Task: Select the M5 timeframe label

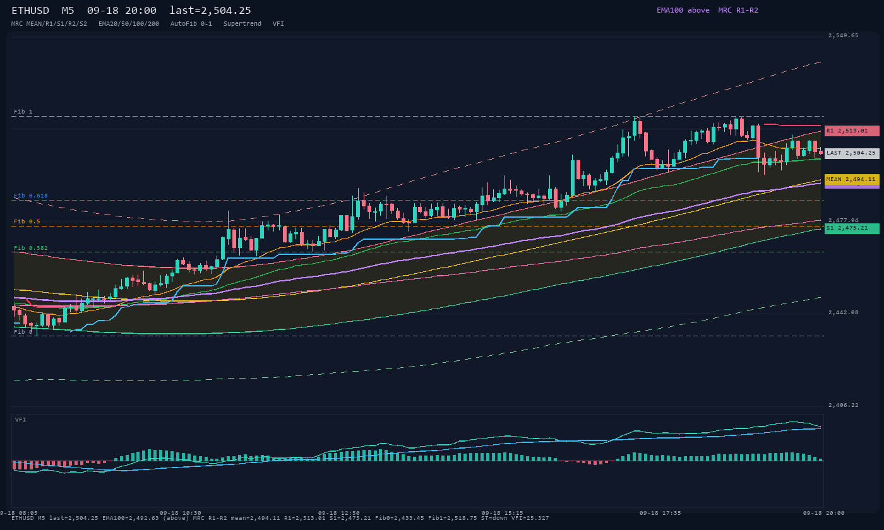Action: (x=68, y=11)
